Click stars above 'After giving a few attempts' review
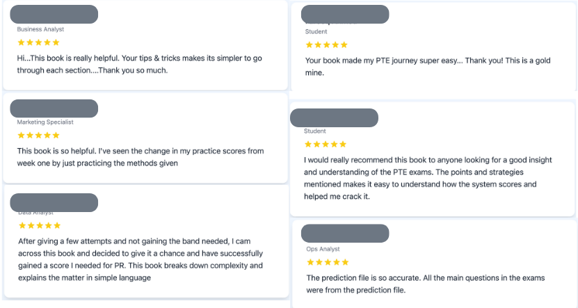Image resolution: width=578 pixels, height=308 pixels. [40, 225]
